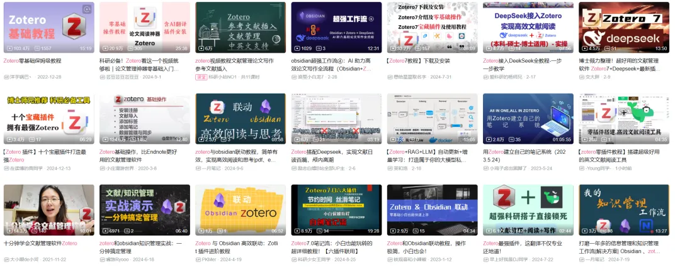Open title zotero和obsidian知识管理实战
This screenshot has width=680, height=272.
pyautogui.click(x=141, y=248)
